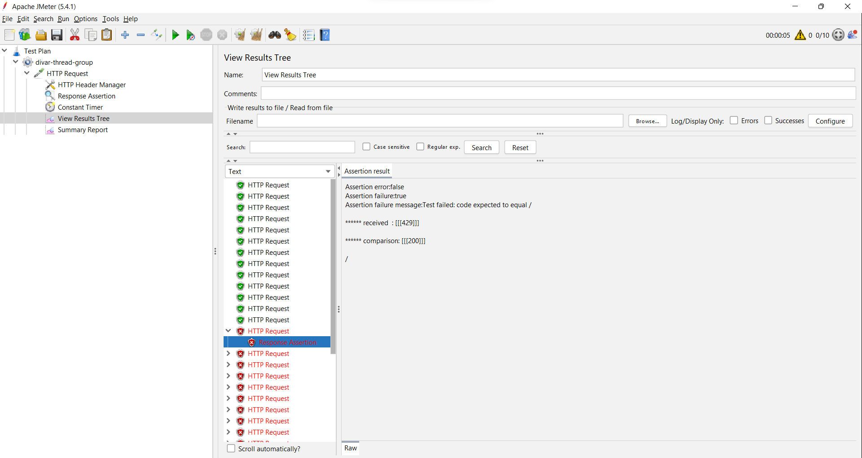
Task: Select the Summary Report node
Action: pyautogui.click(x=83, y=130)
